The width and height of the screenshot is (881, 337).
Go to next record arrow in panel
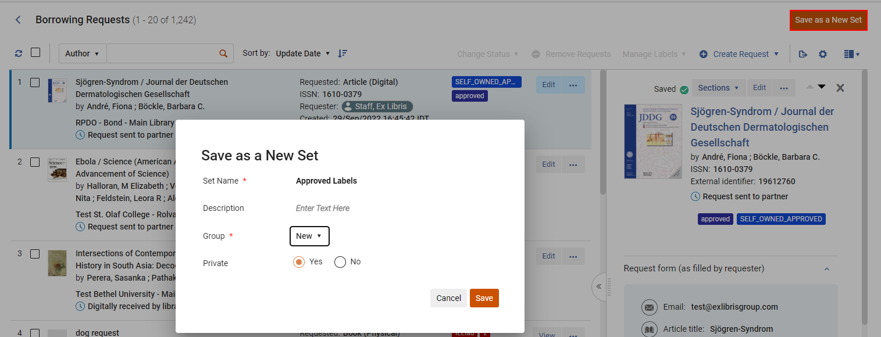[x=822, y=87]
